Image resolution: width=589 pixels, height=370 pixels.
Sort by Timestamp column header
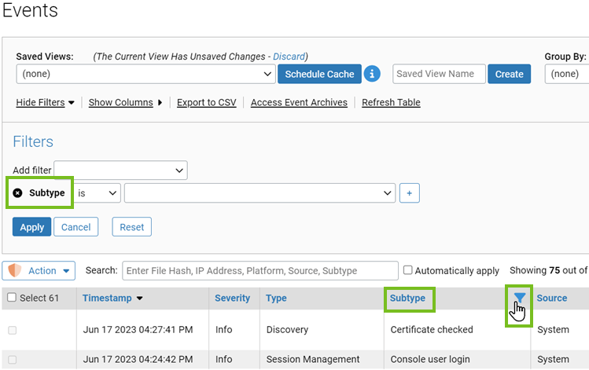[x=107, y=298]
